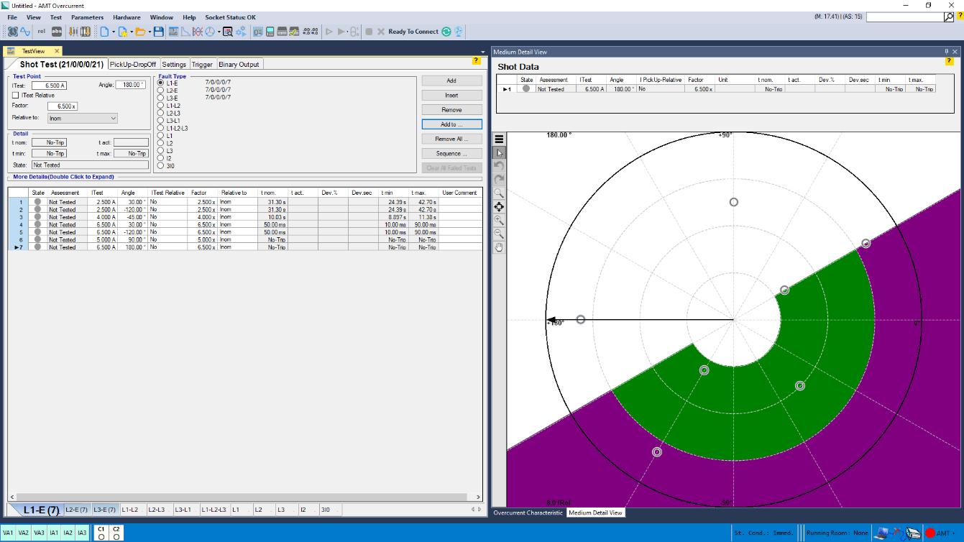The height and width of the screenshot is (542, 964).
Task: Select the L2-E fault type radio button
Action: click(x=161, y=91)
